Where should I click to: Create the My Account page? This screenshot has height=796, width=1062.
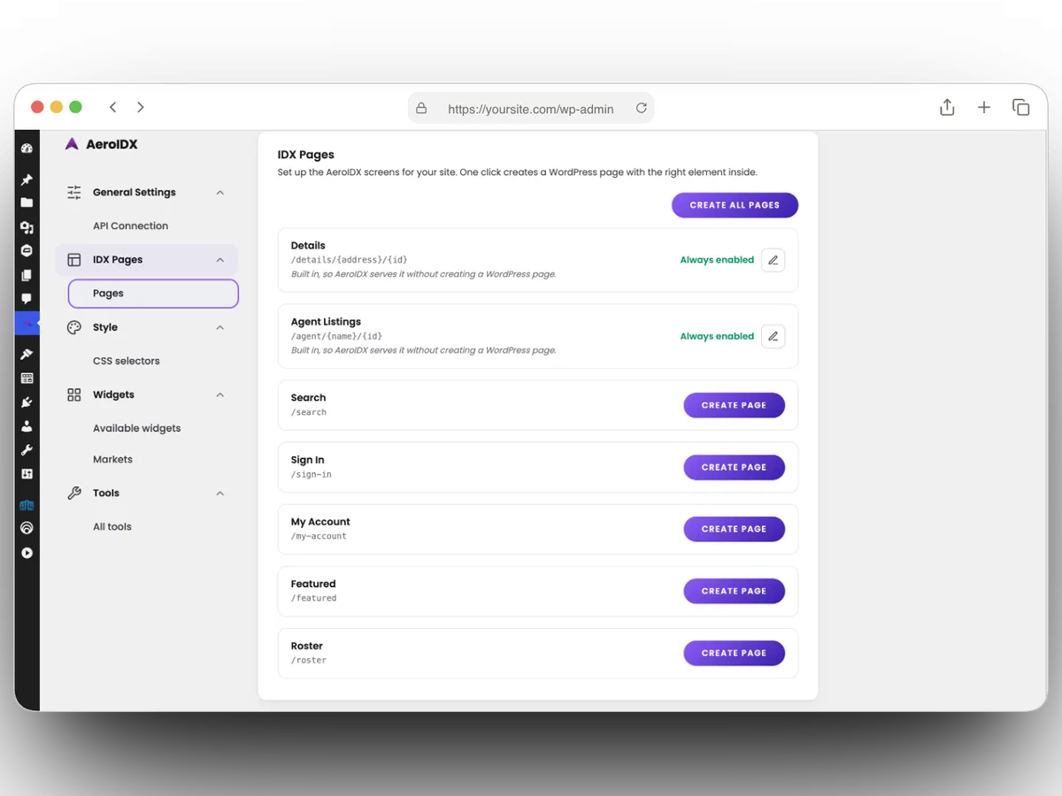point(734,529)
